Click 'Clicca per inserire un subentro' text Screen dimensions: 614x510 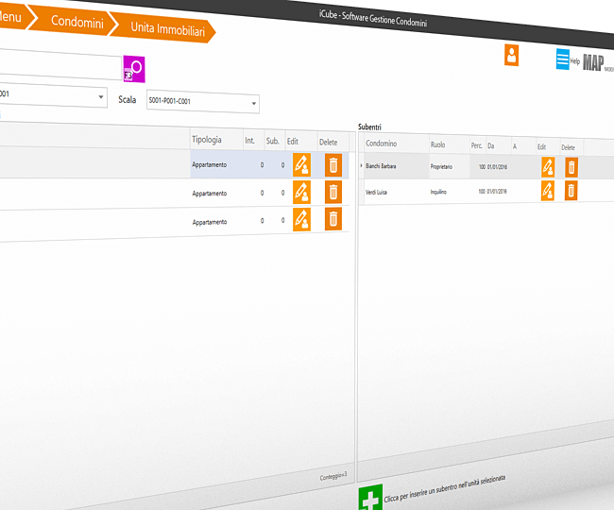(445, 489)
